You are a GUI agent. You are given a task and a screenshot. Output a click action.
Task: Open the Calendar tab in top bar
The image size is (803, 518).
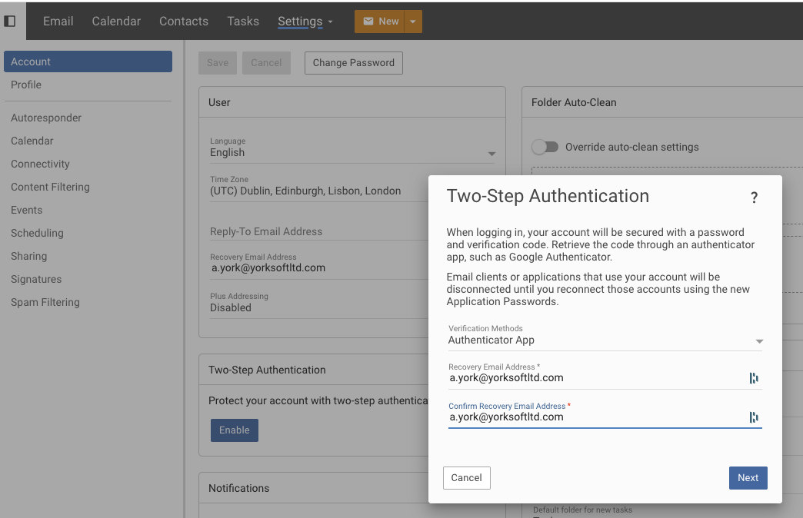pyautogui.click(x=116, y=21)
